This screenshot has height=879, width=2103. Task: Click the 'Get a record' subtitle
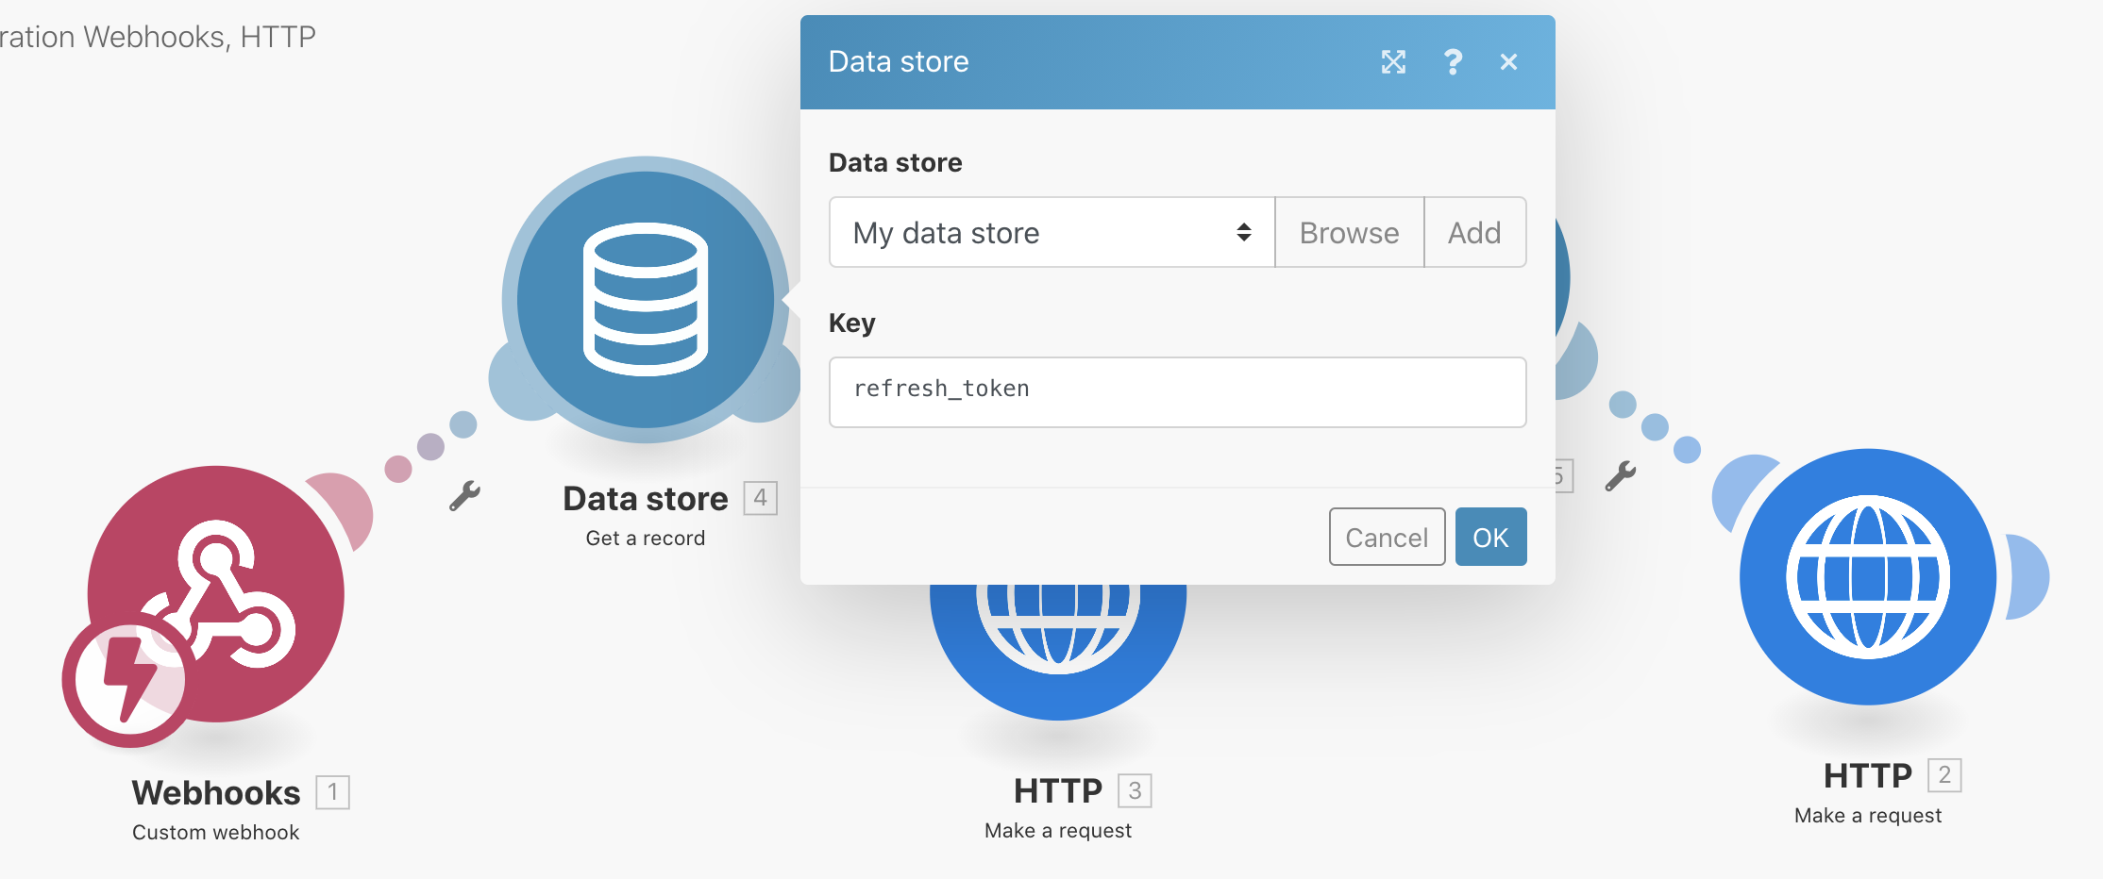click(x=646, y=538)
